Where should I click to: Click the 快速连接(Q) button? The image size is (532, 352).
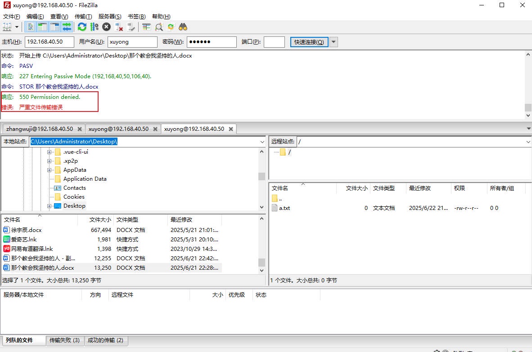[309, 42]
